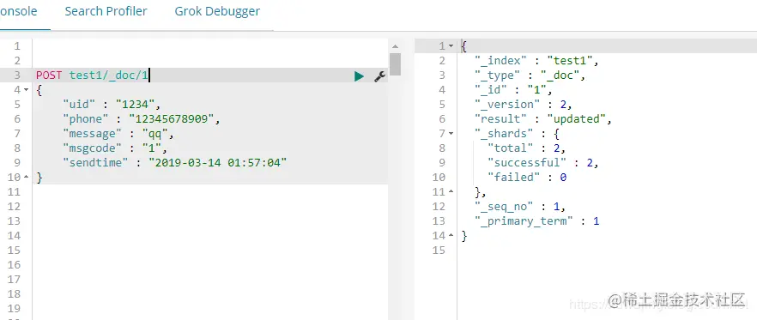757x320 pixels.
Task: Click the "uid" : "1234" line
Action: 112,105
